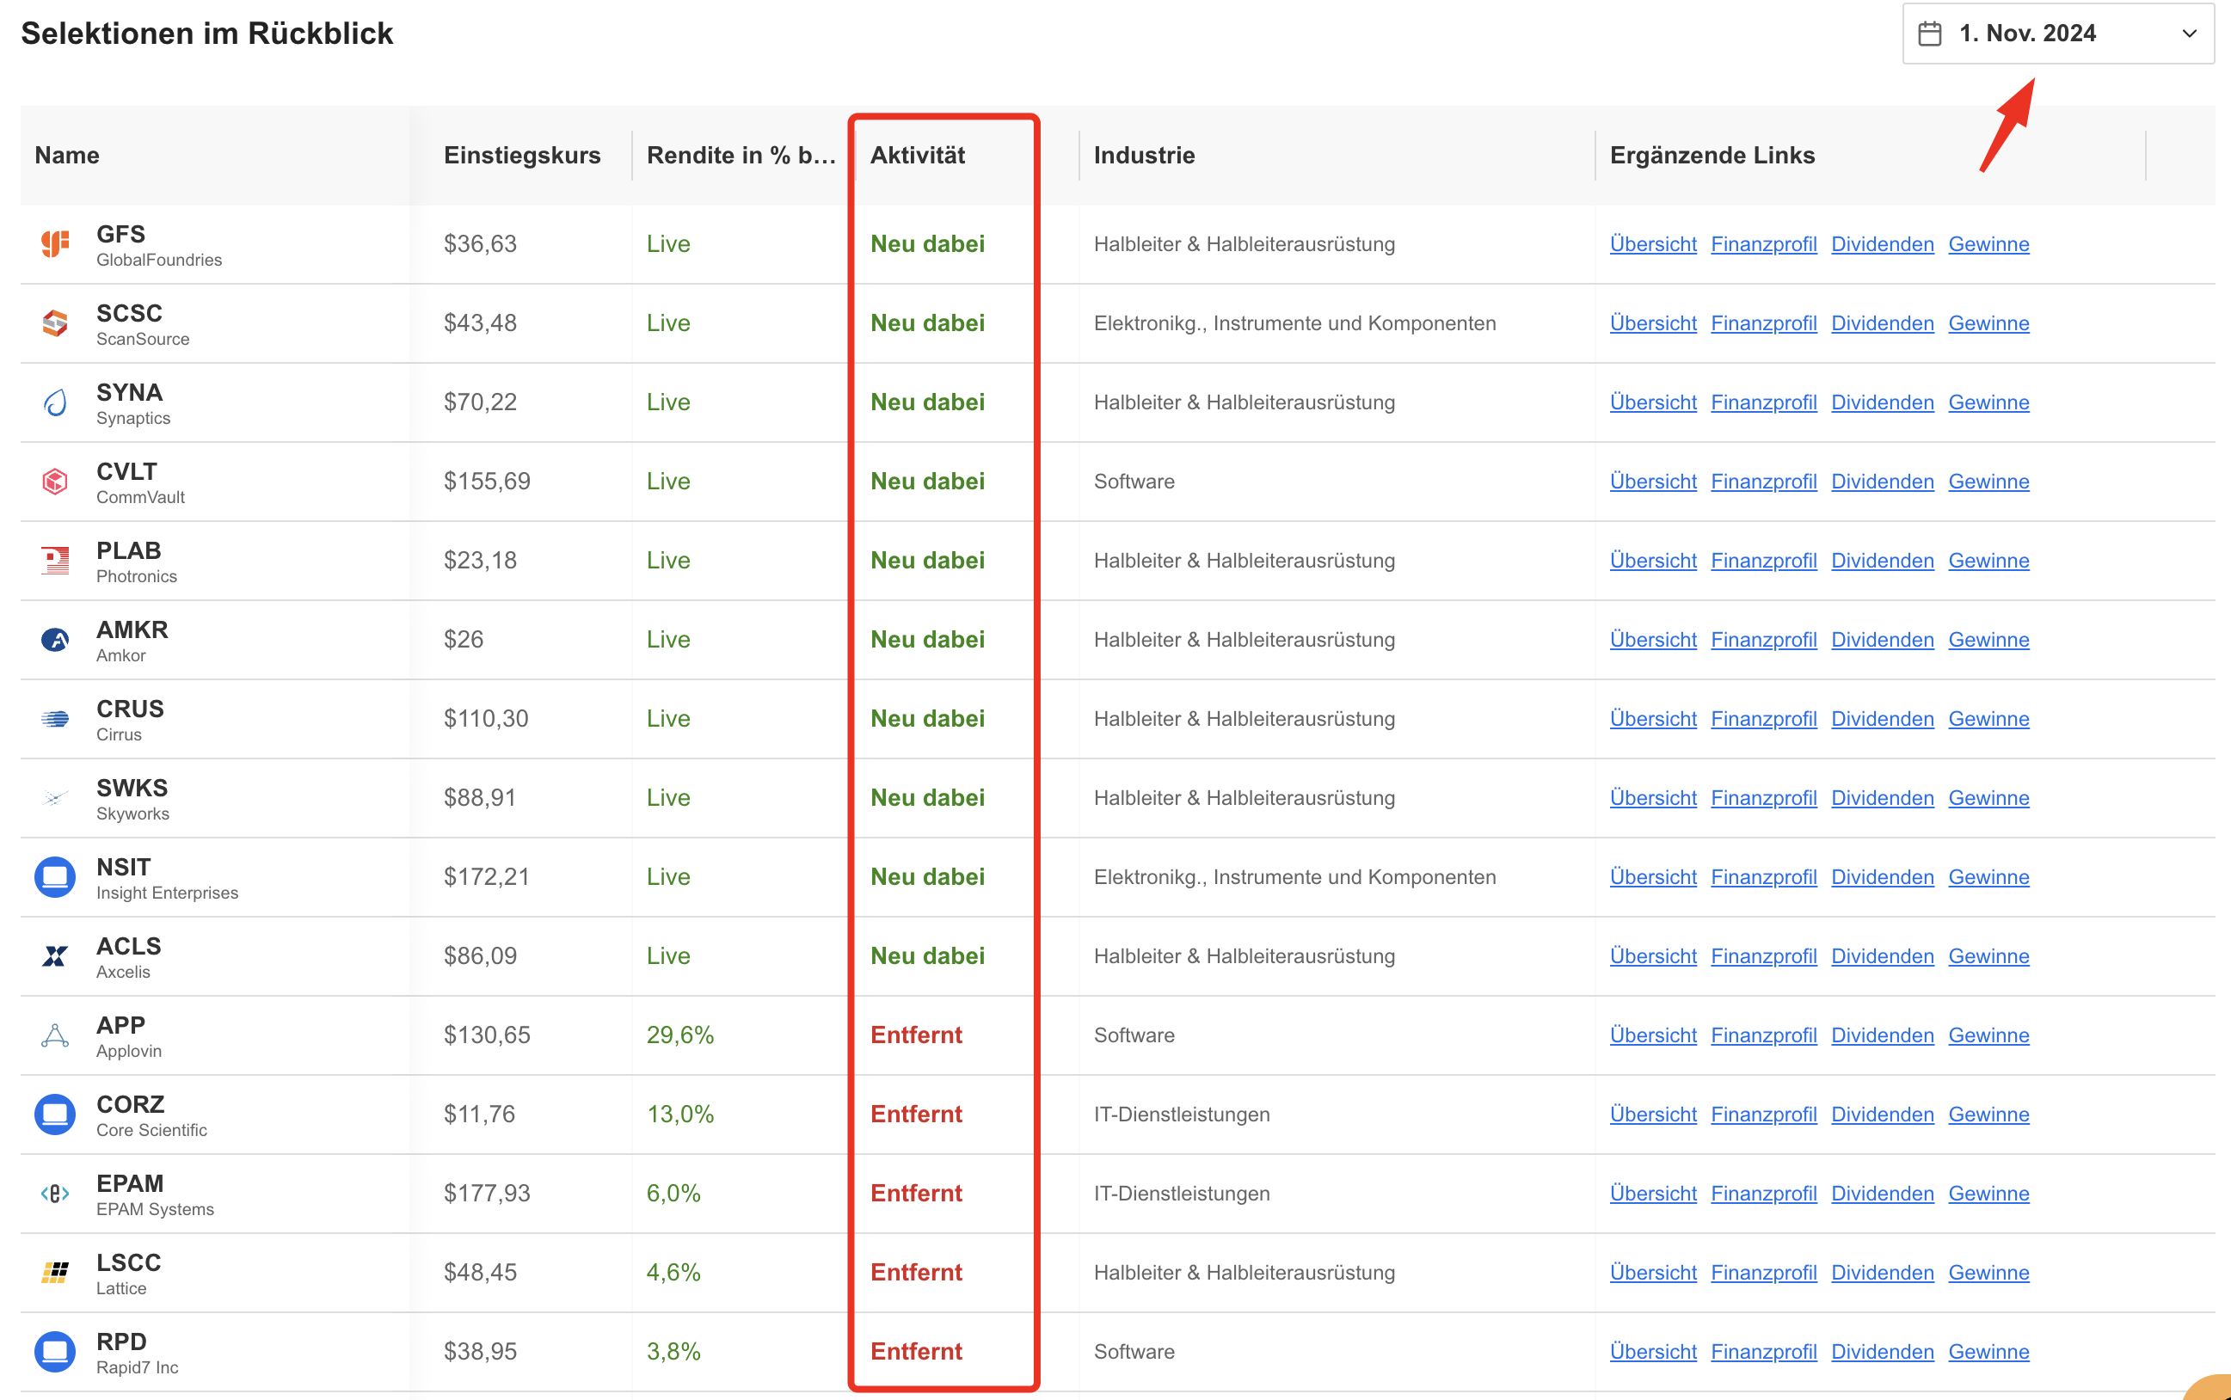Open Finanzprofil link for LSCC
The height and width of the screenshot is (1400, 2231).
[1763, 1273]
